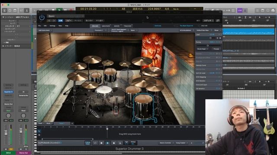Solo the selected drum with S
277x155 pixels.
click(x=217, y=38)
